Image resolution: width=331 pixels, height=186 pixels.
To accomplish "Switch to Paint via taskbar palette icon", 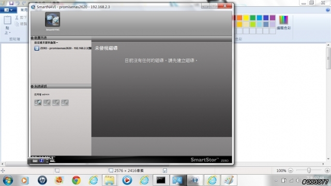I will 229,180.
